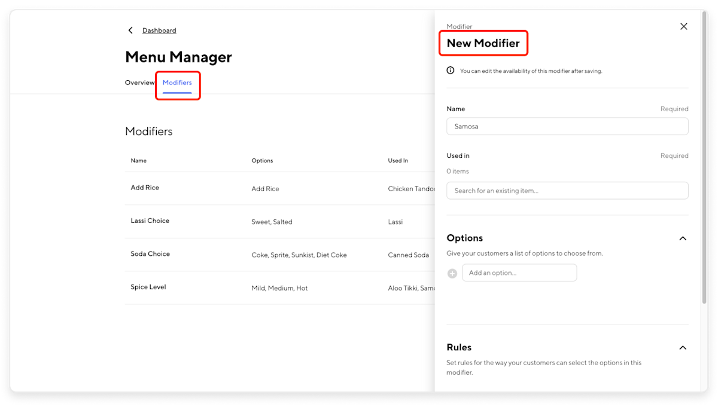Click the Add Rice options cell
This screenshot has width=718, height=410.
tap(265, 189)
